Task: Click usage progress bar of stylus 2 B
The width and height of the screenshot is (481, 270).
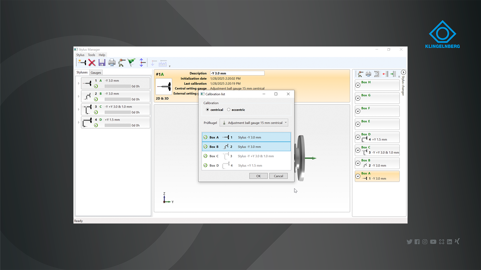Action: (x=118, y=99)
